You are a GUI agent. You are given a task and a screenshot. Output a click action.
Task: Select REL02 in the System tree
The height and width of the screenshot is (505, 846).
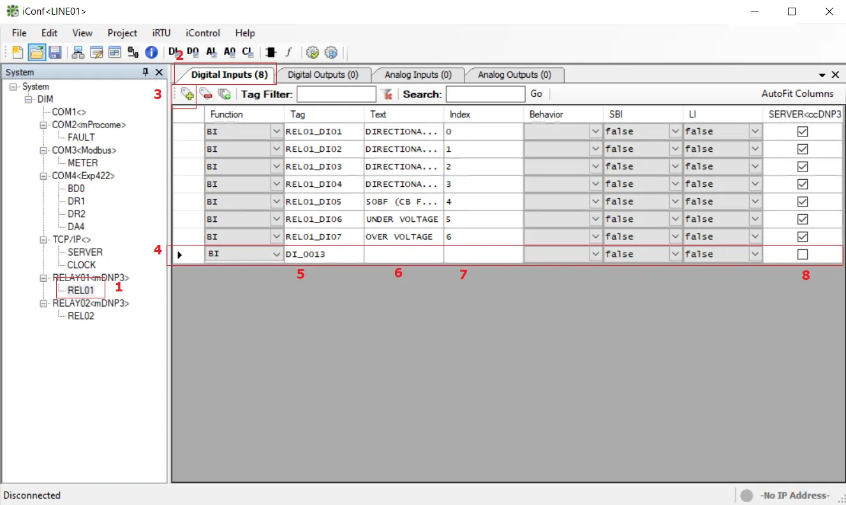[x=81, y=316]
